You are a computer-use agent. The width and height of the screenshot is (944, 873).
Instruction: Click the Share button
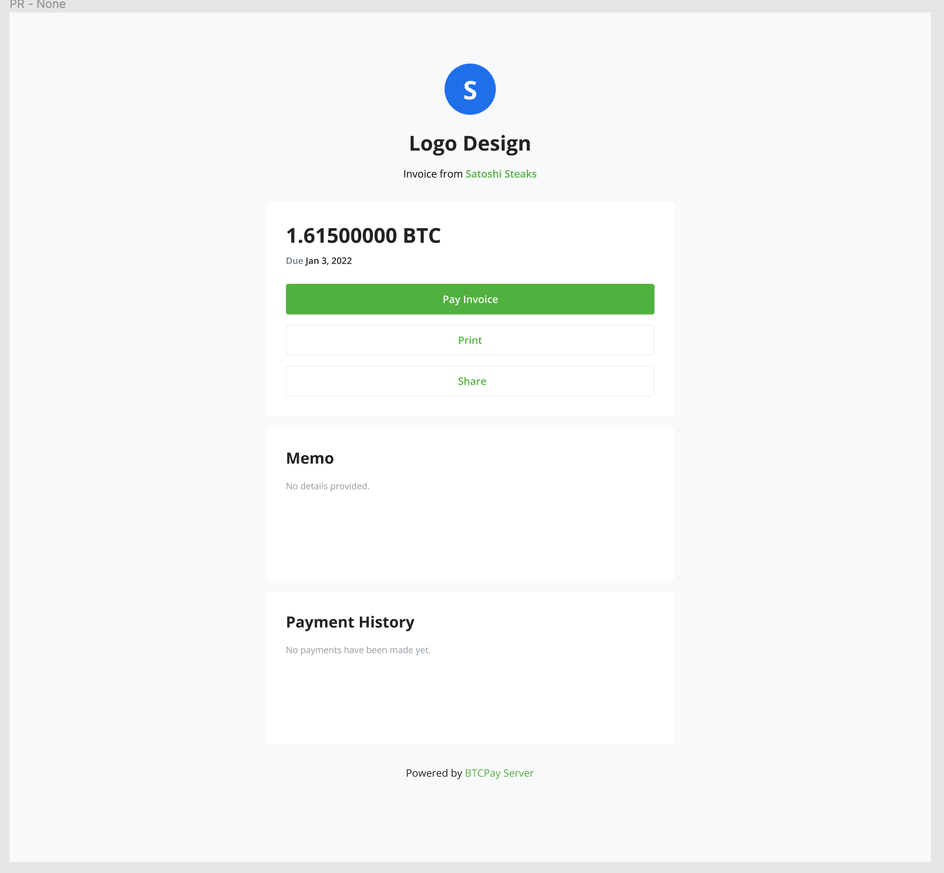[470, 381]
